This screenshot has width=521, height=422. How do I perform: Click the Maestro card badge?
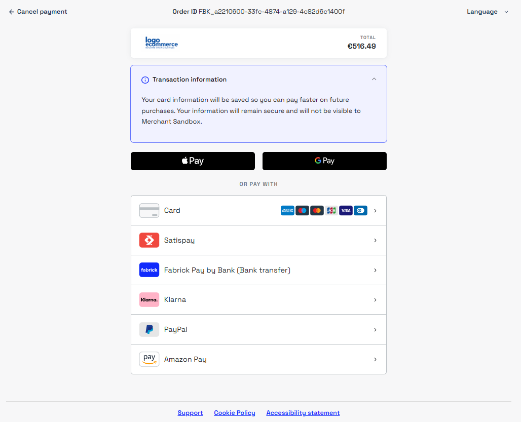[x=302, y=211]
